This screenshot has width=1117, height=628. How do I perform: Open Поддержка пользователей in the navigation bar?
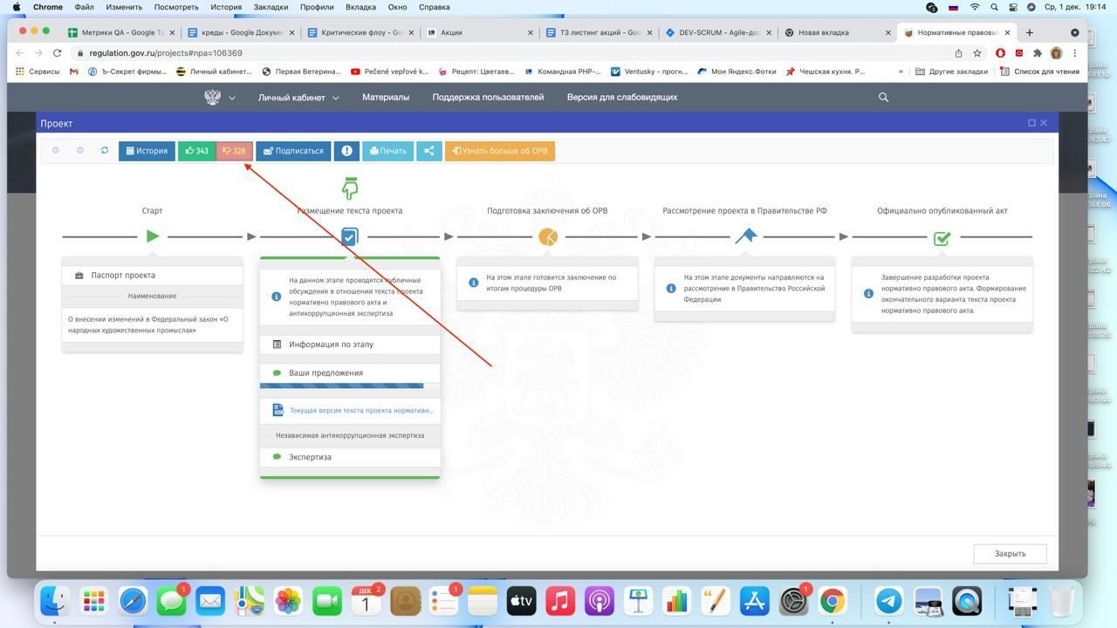point(488,98)
